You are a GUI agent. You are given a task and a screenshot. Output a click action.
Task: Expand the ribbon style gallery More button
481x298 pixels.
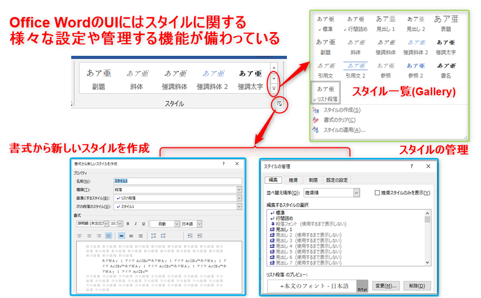(x=274, y=88)
